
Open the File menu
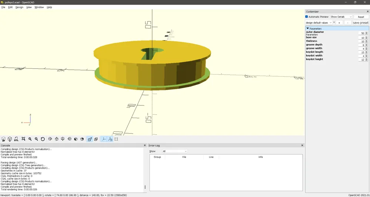pos(3,7)
